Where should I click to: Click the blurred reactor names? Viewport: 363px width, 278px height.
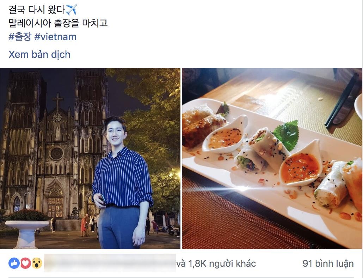(x=110, y=263)
